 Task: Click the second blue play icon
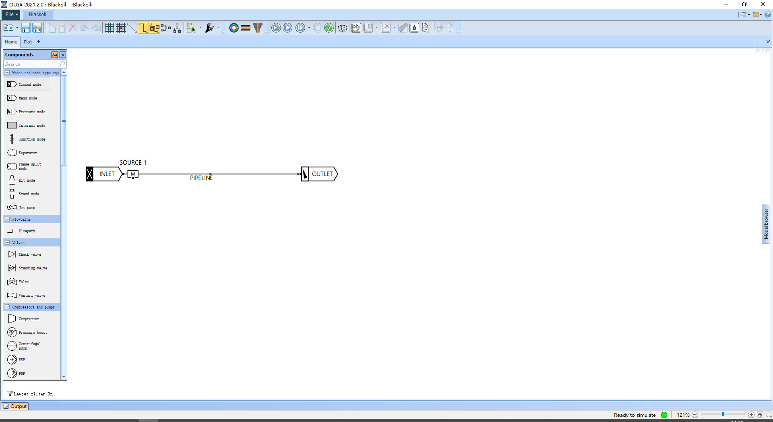click(x=287, y=28)
